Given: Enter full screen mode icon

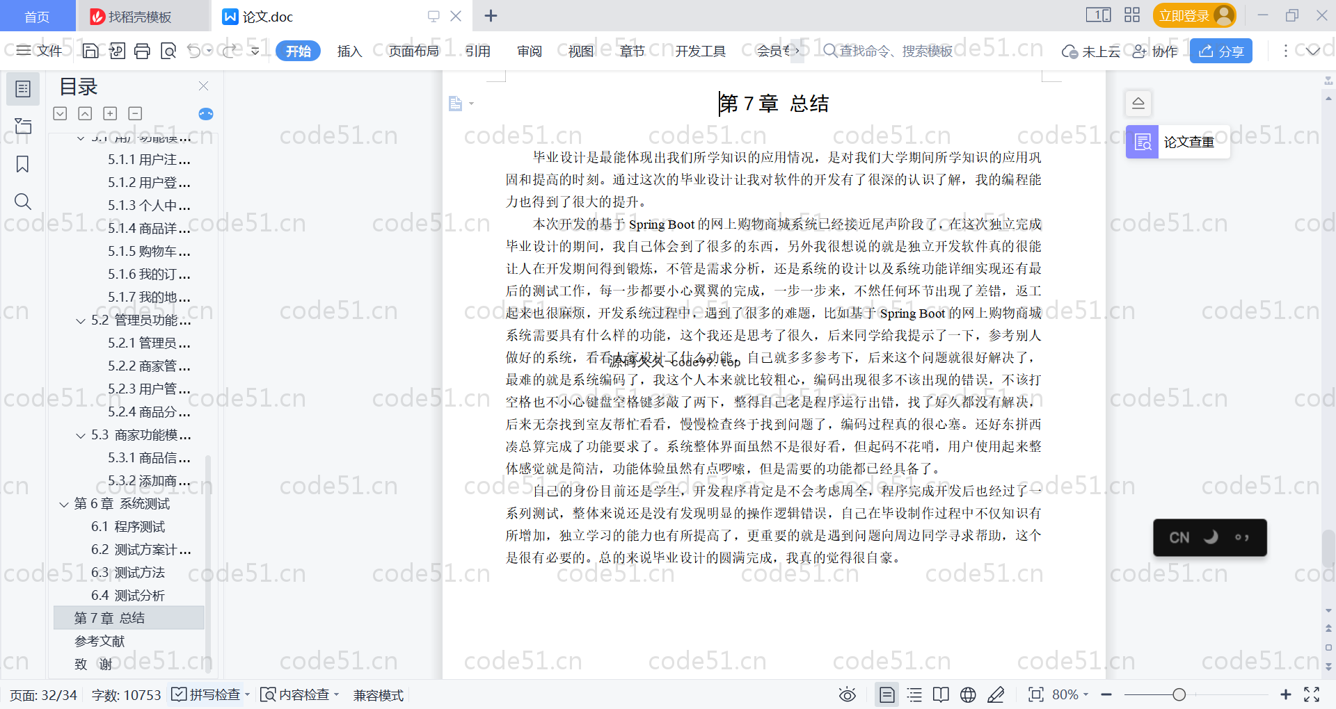Looking at the screenshot, I should (x=1312, y=694).
